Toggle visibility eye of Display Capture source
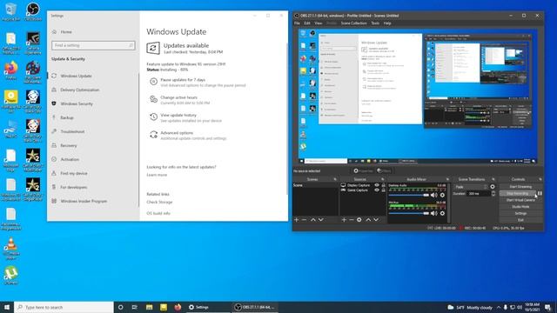Viewport: 557px width, 313px height. point(377,185)
